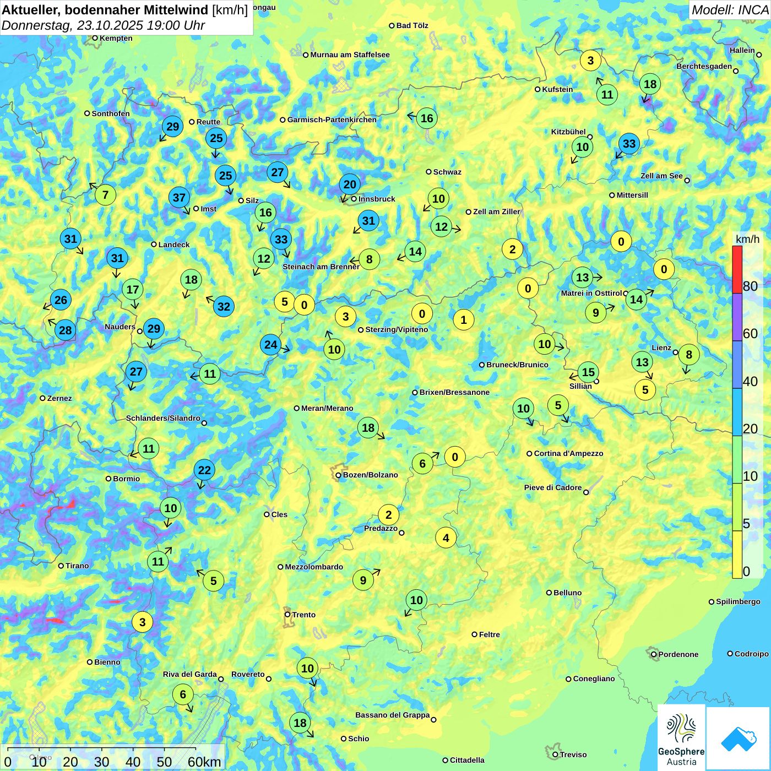Choose the 32 km/h wind station marker
This screenshot has height=771, width=771.
[224, 307]
